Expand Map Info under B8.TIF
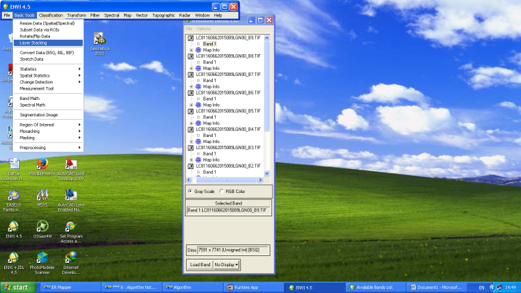 point(192,68)
